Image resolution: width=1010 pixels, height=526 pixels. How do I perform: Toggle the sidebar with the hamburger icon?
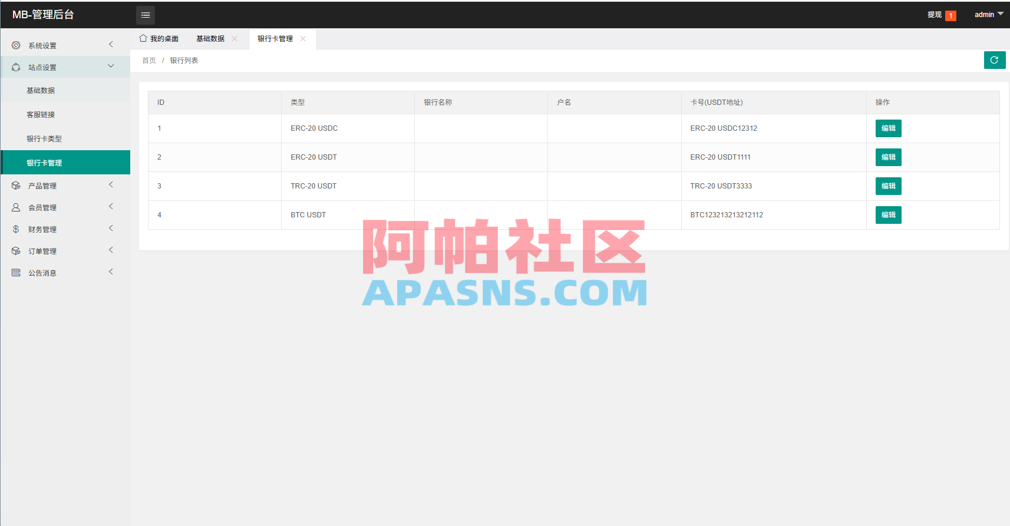[146, 15]
